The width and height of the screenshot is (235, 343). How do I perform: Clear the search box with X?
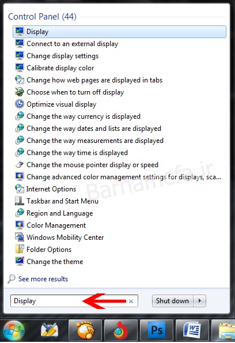point(131,301)
